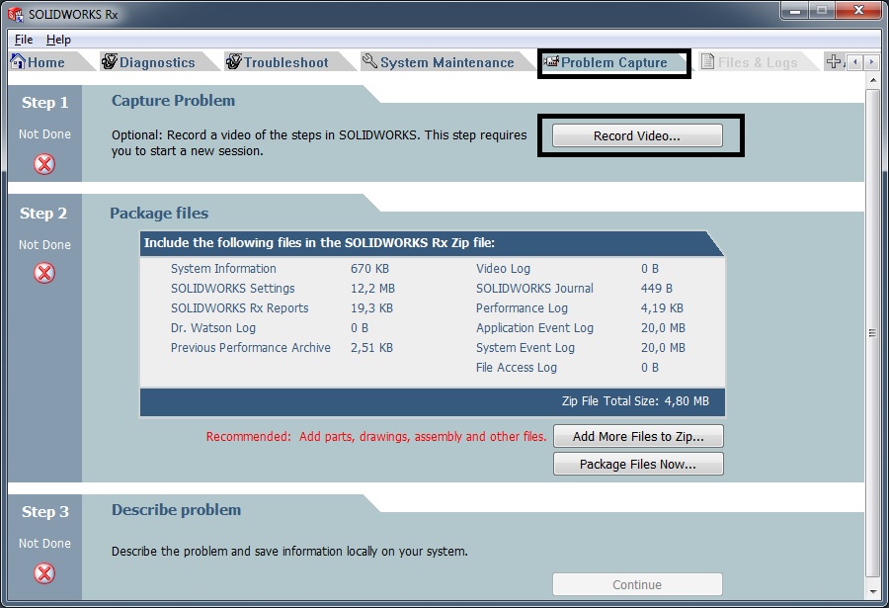
Task: Click the Diagnostics tab icon
Action: 110,62
